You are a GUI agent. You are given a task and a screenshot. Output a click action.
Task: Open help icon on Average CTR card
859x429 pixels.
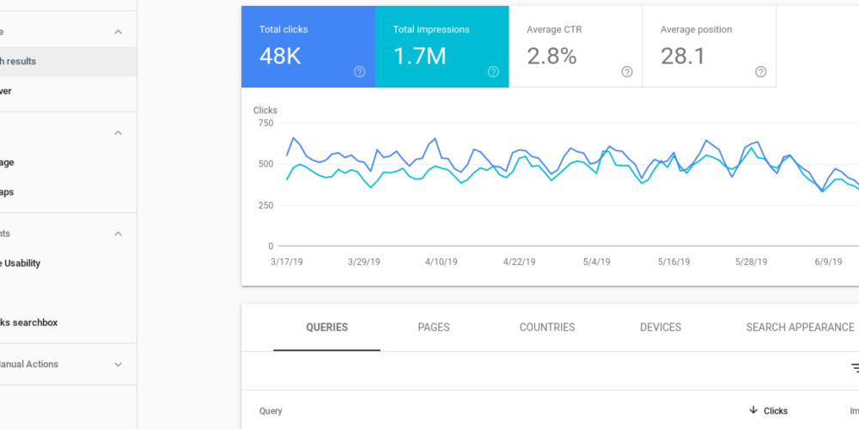tap(627, 72)
